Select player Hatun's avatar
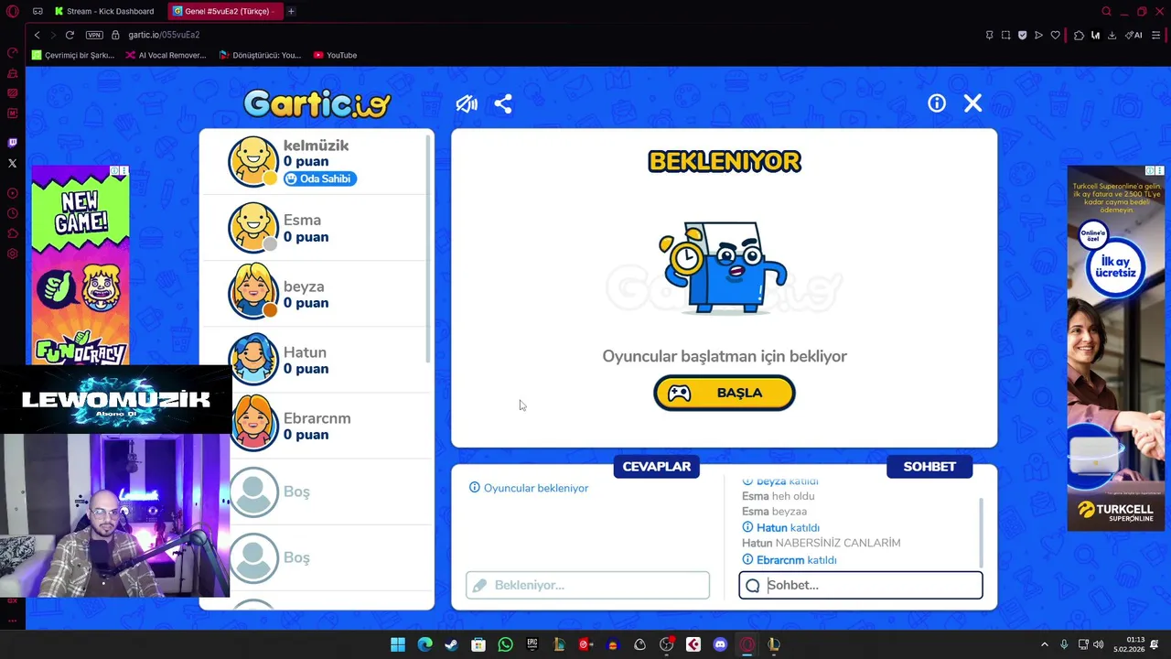This screenshot has height=659, width=1171. point(253,359)
